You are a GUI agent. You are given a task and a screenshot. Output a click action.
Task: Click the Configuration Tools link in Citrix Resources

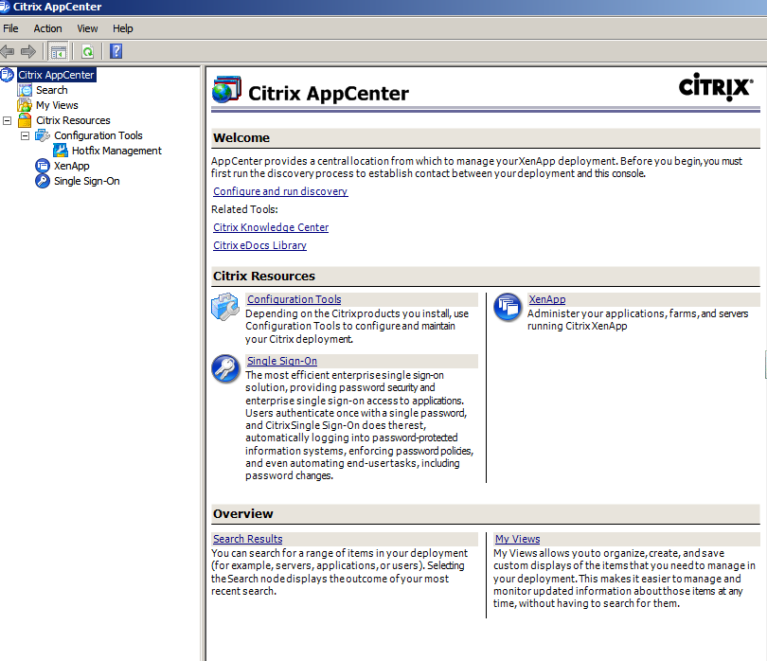[294, 299]
